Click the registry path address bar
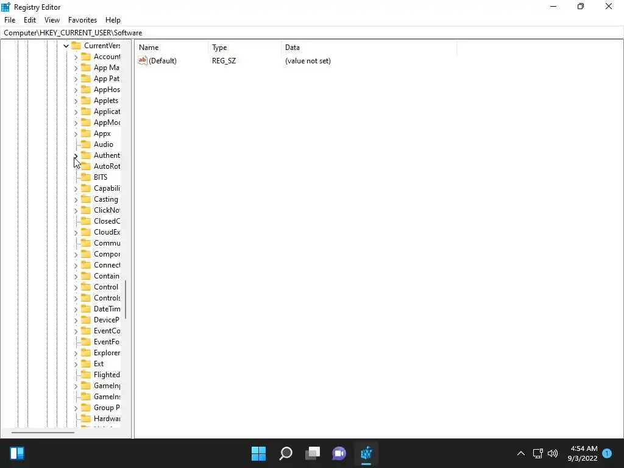The height and width of the screenshot is (468, 624). [312, 33]
